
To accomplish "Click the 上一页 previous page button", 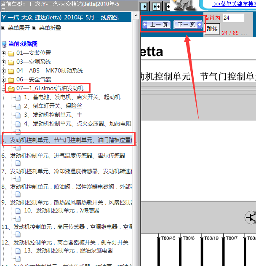I will [157, 25].
